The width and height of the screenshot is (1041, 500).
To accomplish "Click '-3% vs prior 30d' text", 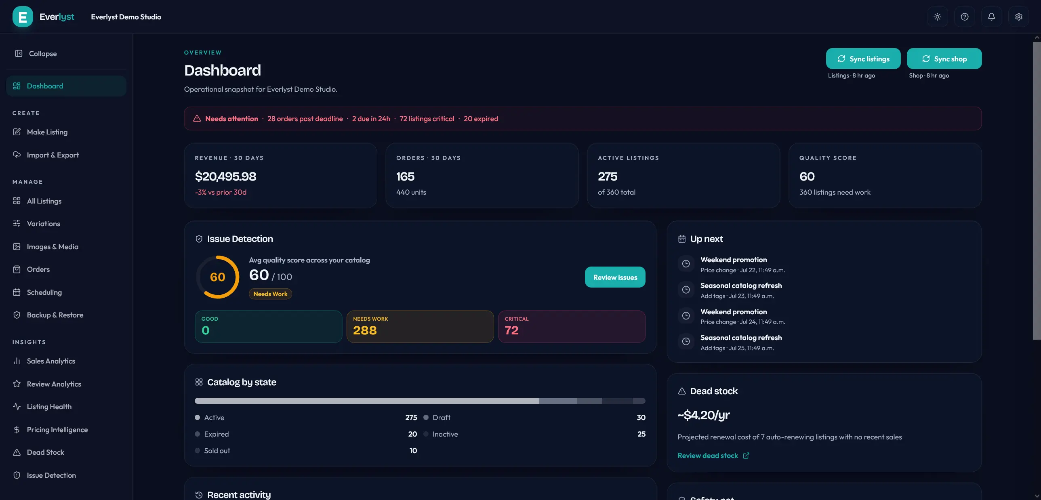I will [221, 193].
